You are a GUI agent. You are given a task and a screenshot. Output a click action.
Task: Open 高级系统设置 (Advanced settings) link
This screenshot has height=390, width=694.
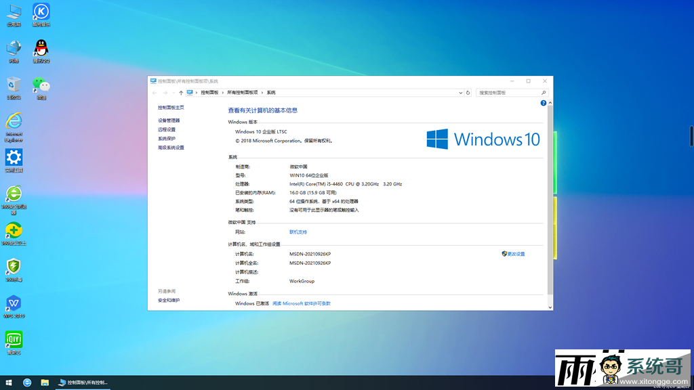(x=171, y=148)
